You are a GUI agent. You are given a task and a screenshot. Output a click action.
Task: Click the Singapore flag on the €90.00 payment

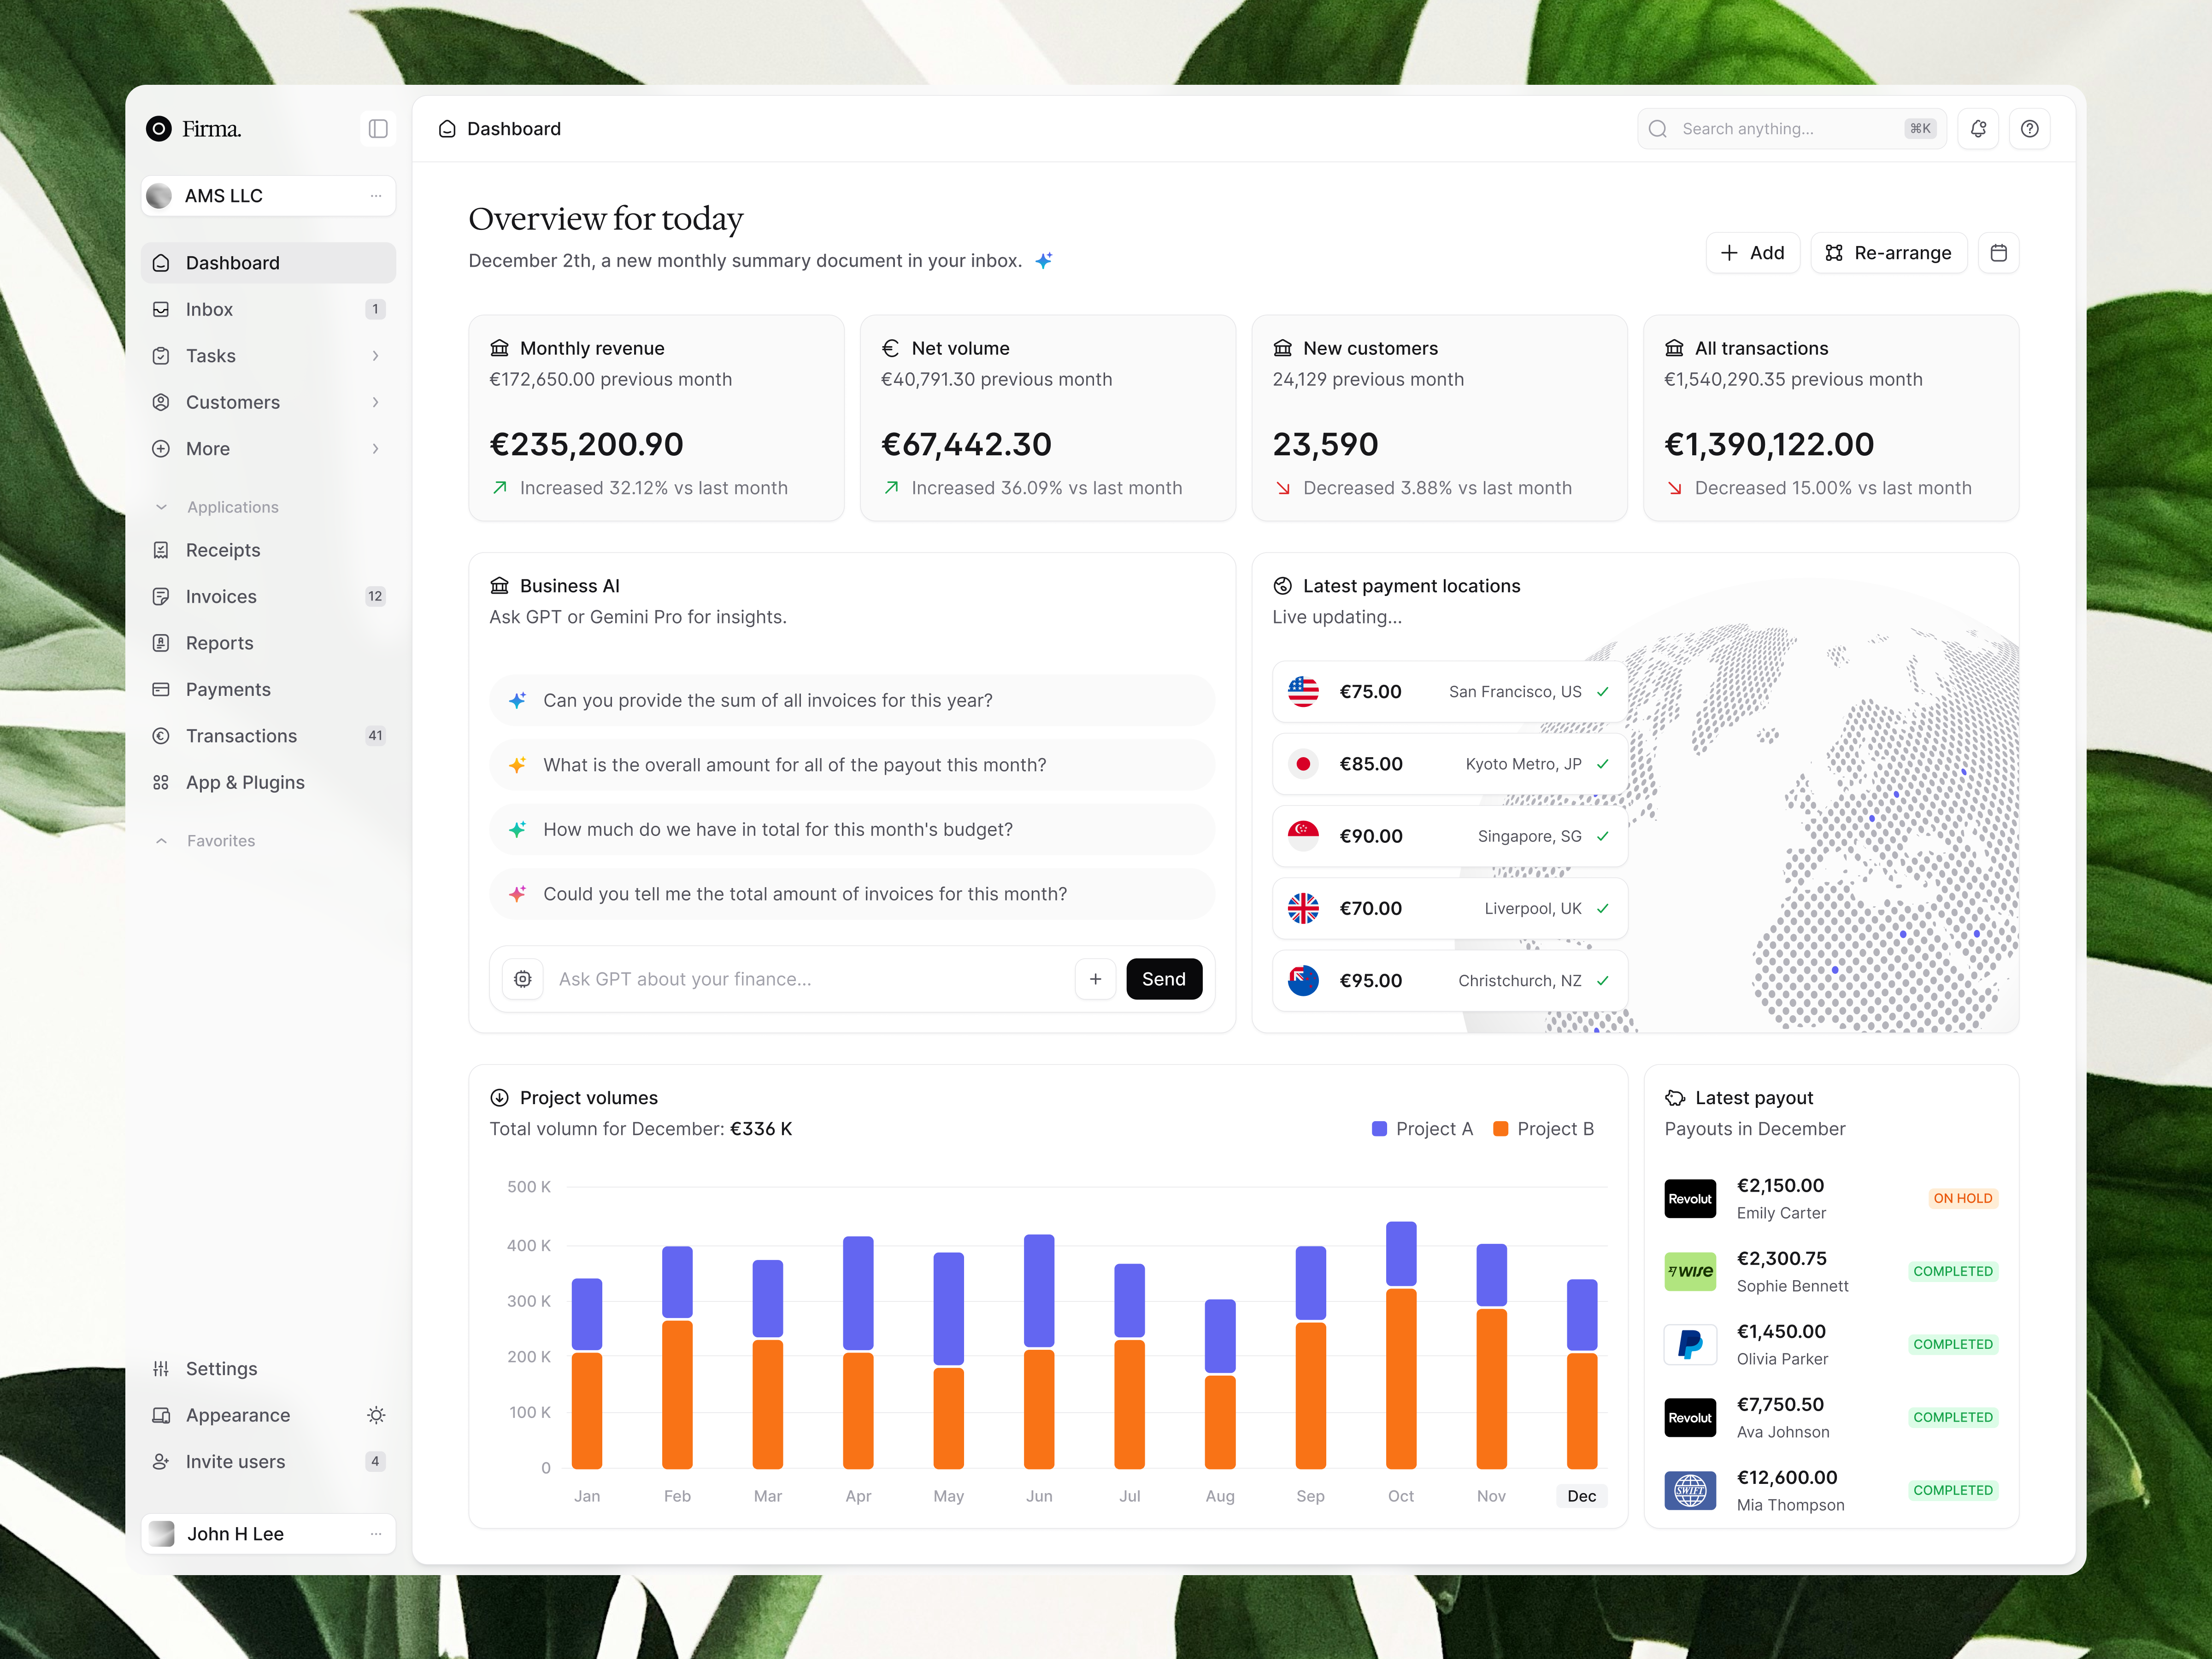1303,836
